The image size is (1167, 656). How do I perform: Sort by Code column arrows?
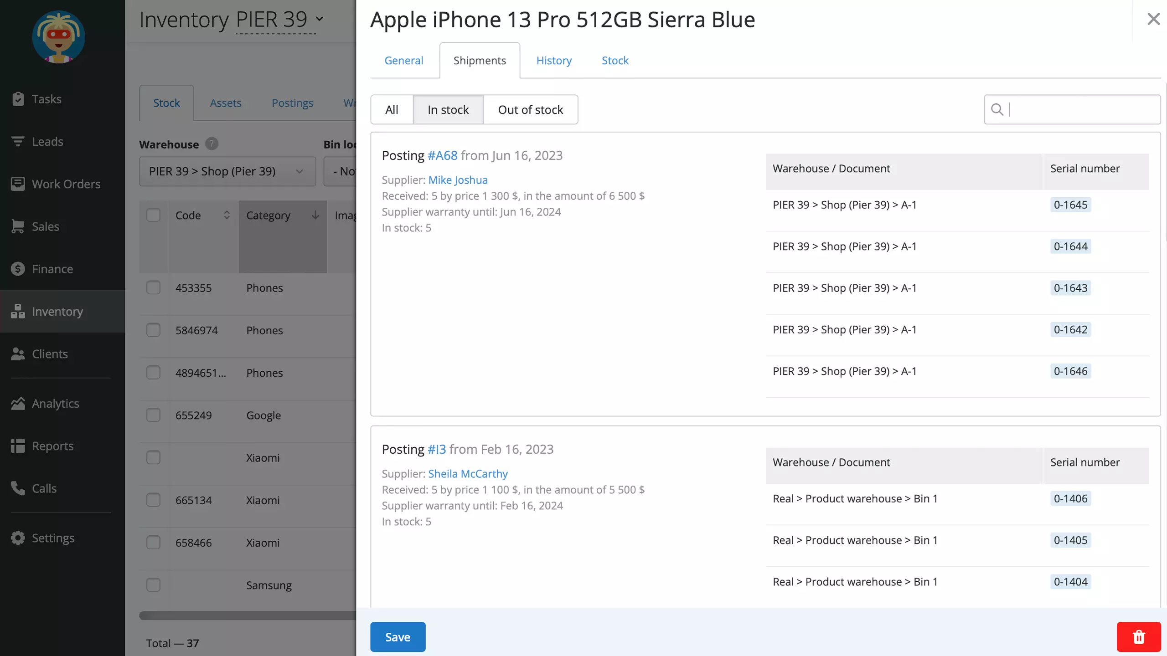tap(227, 215)
